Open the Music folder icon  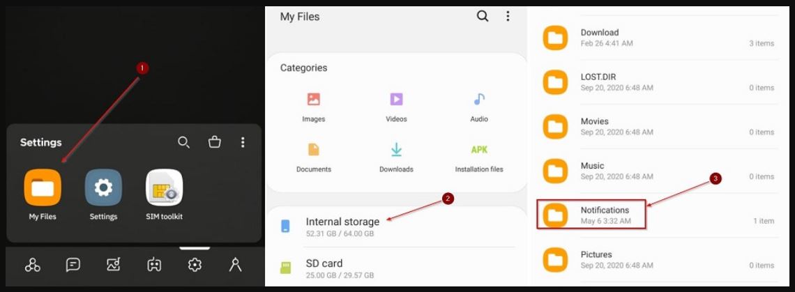point(555,171)
